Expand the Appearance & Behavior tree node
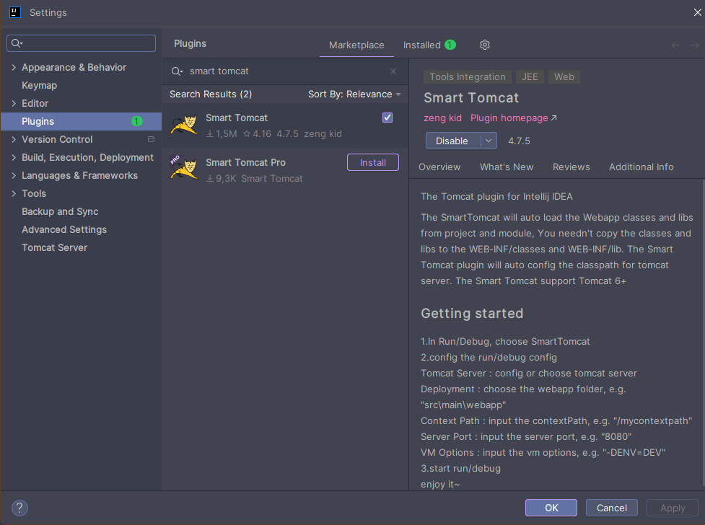705x525 pixels. click(13, 67)
